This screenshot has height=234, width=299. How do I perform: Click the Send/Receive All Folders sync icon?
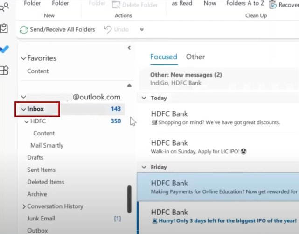point(24,30)
